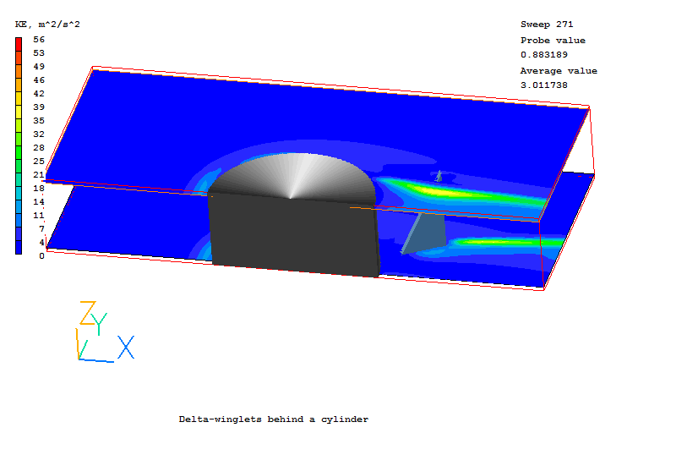Image resolution: width=676 pixels, height=466 pixels.
Task: Click the average value 3.011738
Action: point(543,85)
